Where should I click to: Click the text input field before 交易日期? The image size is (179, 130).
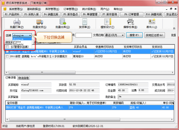84,35
